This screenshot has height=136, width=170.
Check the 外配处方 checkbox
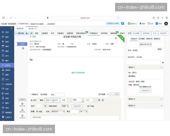point(31,94)
